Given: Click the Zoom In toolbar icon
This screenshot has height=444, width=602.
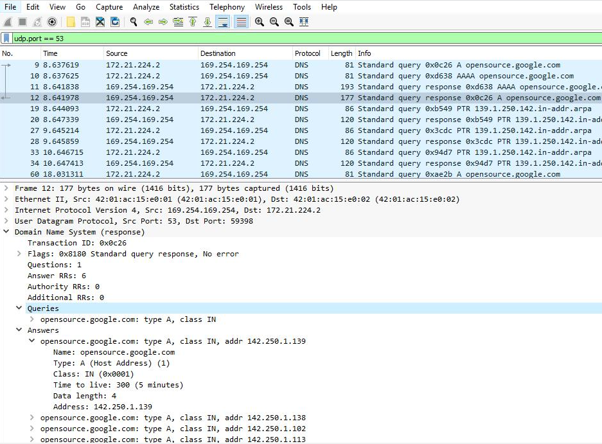Looking at the screenshot, I should [x=260, y=21].
